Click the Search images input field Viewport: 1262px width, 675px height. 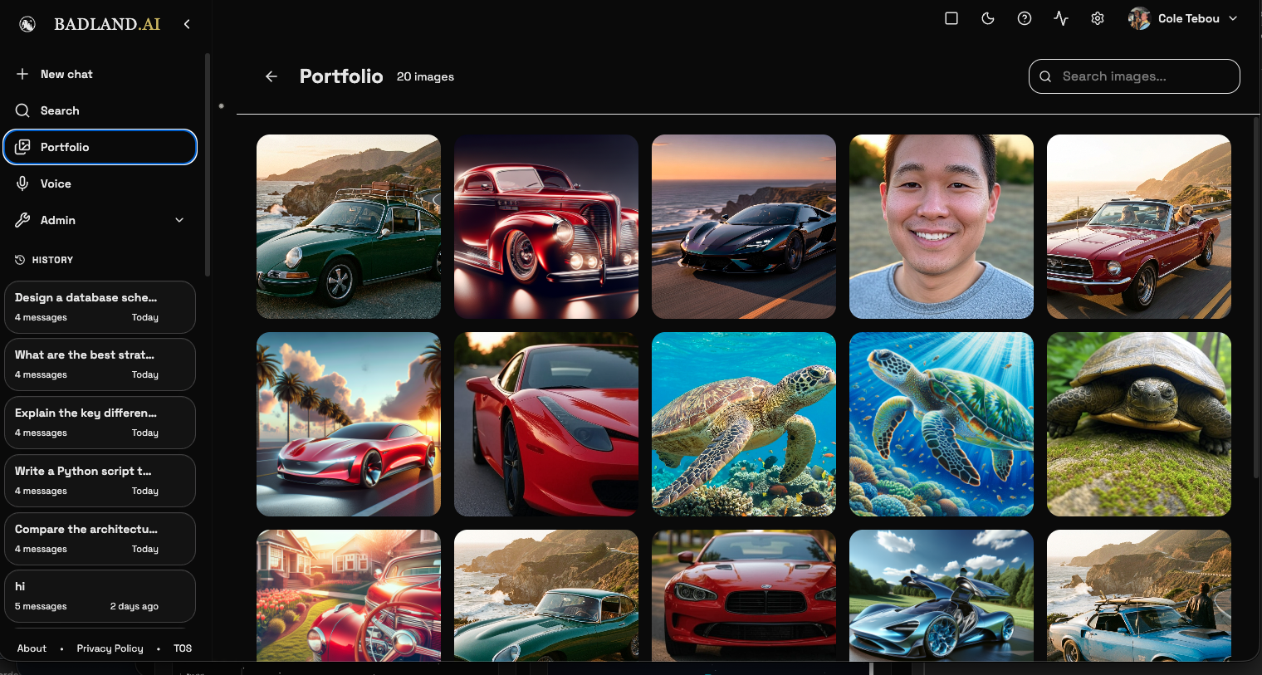pyautogui.click(x=1134, y=76)
